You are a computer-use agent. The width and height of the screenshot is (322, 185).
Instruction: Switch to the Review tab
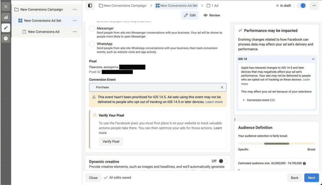[x=212, y=15]
